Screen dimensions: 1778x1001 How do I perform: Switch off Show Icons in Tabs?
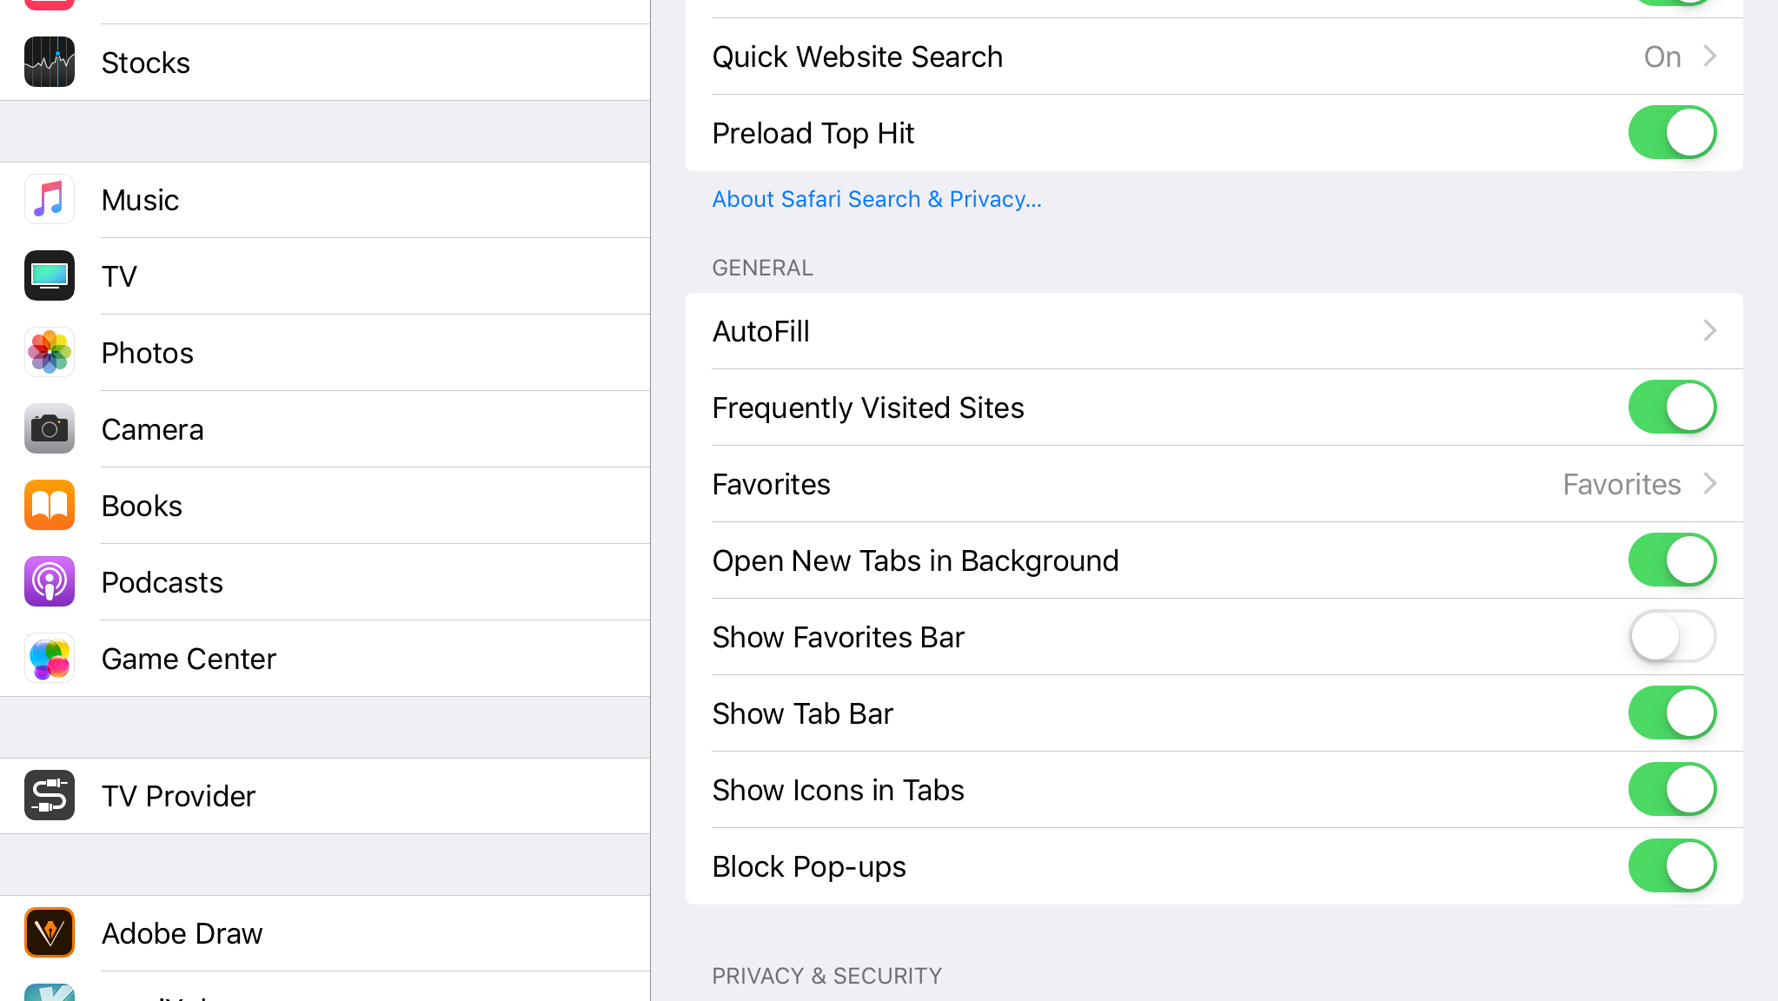[x=1672, y=789]
